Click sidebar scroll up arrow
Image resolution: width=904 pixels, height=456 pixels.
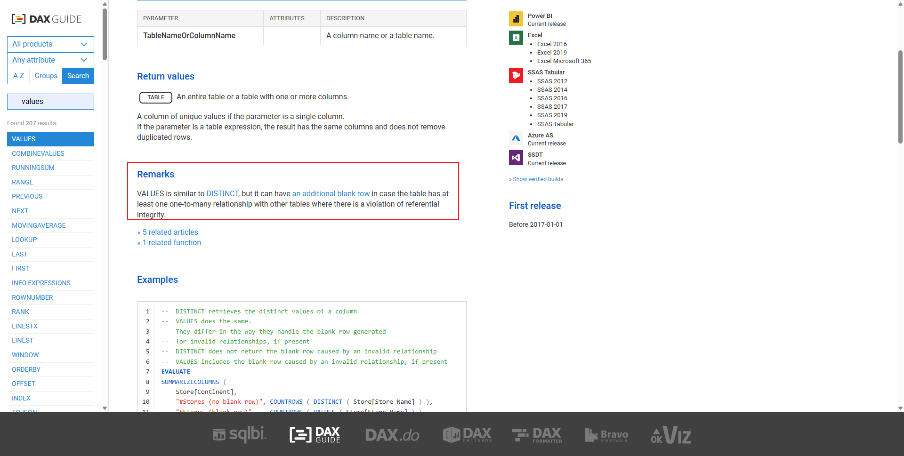105,4
